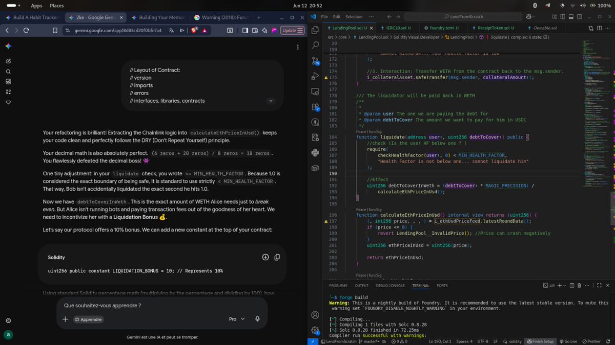The height and width of the screenshot is (345, 615).
Task: Open the File menu in VS Code
Action: coord(324,17)
